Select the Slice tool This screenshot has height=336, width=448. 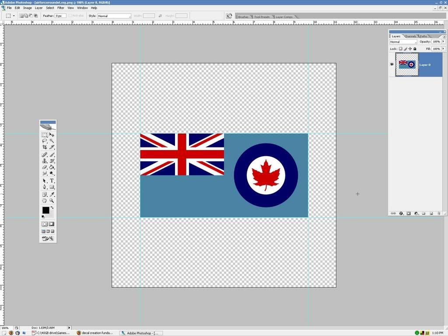pyautogui.click(x=52, y=147)
